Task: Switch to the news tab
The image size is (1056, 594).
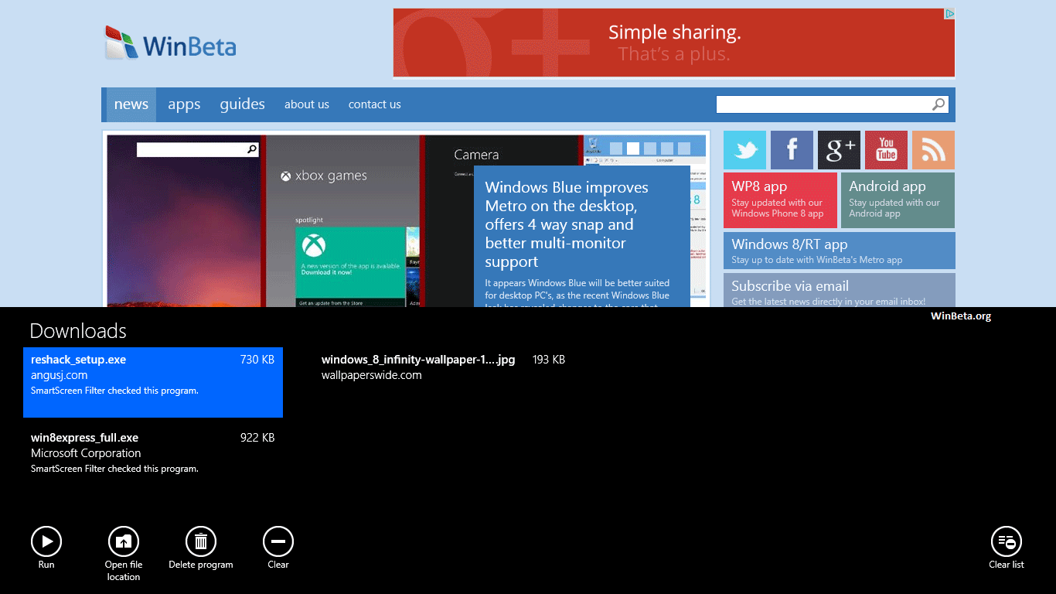Action: 131,104
